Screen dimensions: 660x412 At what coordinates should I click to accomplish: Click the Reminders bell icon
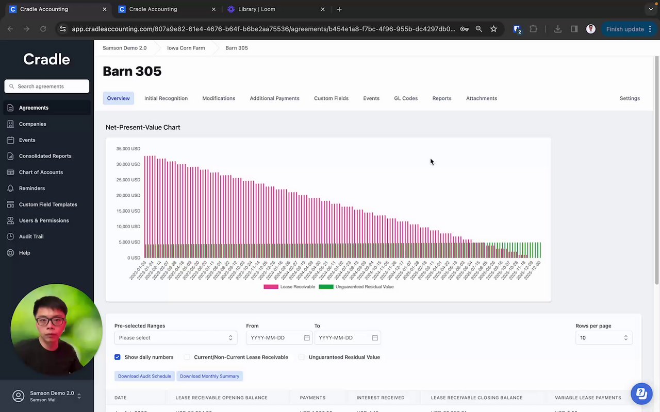click(10, 188)
